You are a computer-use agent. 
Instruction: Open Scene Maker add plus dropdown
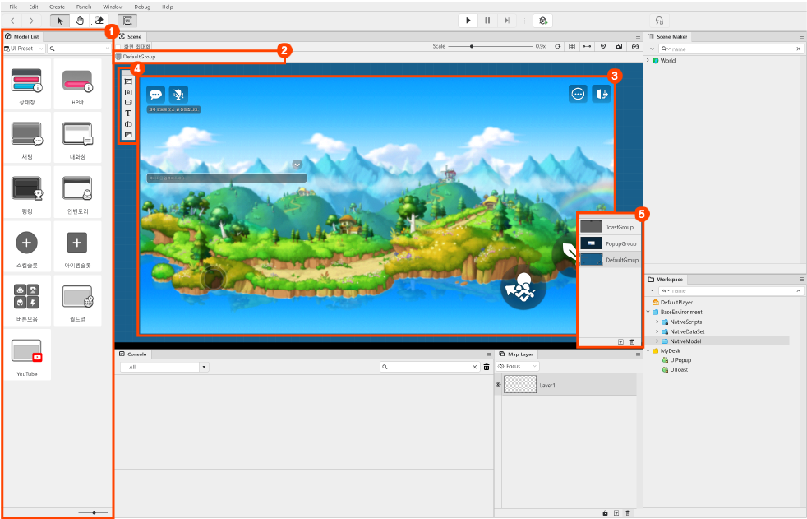click(x=650, y=49)
